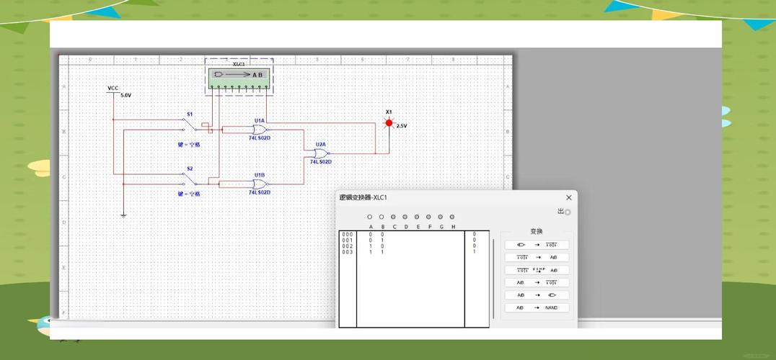Convert truth table to simplified expression
The image size is (776, 360).
coord(537,270)
